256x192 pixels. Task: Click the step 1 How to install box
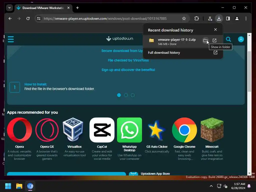pyautogui.click(x=15, y=87)
